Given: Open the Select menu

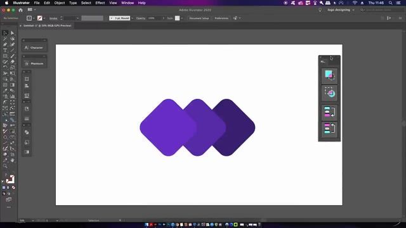Looking at the screenshot, I should pyautogui.click(x=86, y=3).
